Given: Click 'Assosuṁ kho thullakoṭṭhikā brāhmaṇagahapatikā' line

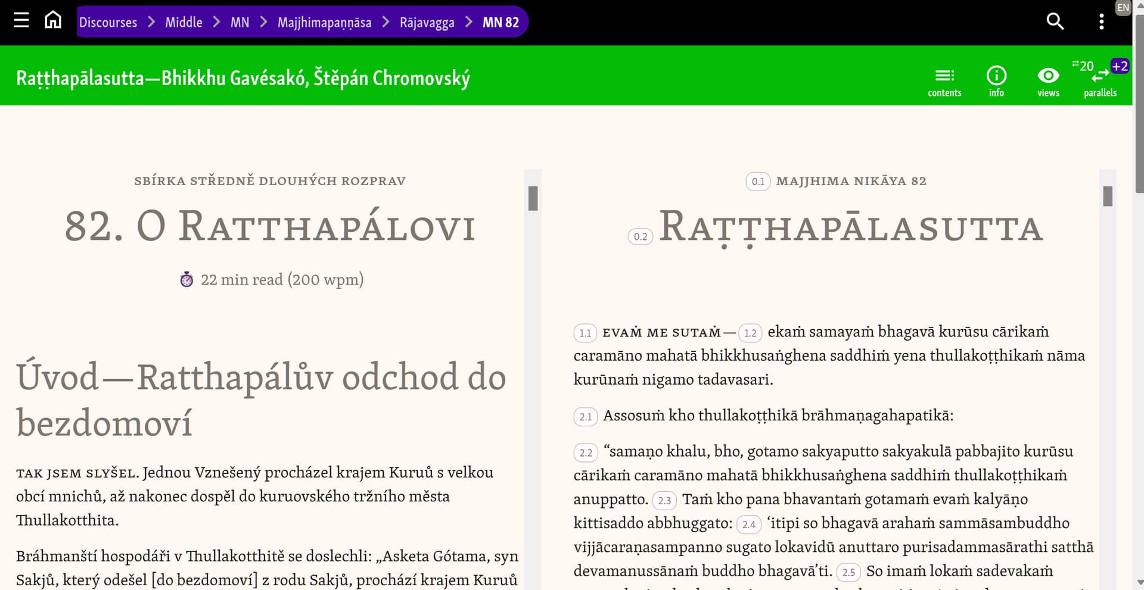Looking at the screenshot, I should pos(778,416).
